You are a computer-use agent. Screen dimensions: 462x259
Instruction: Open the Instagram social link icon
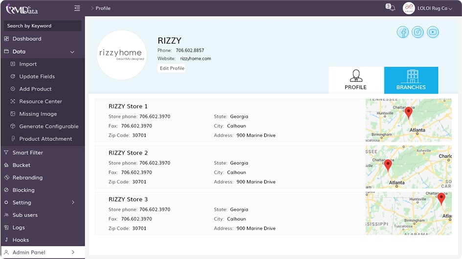coord(418,32)
